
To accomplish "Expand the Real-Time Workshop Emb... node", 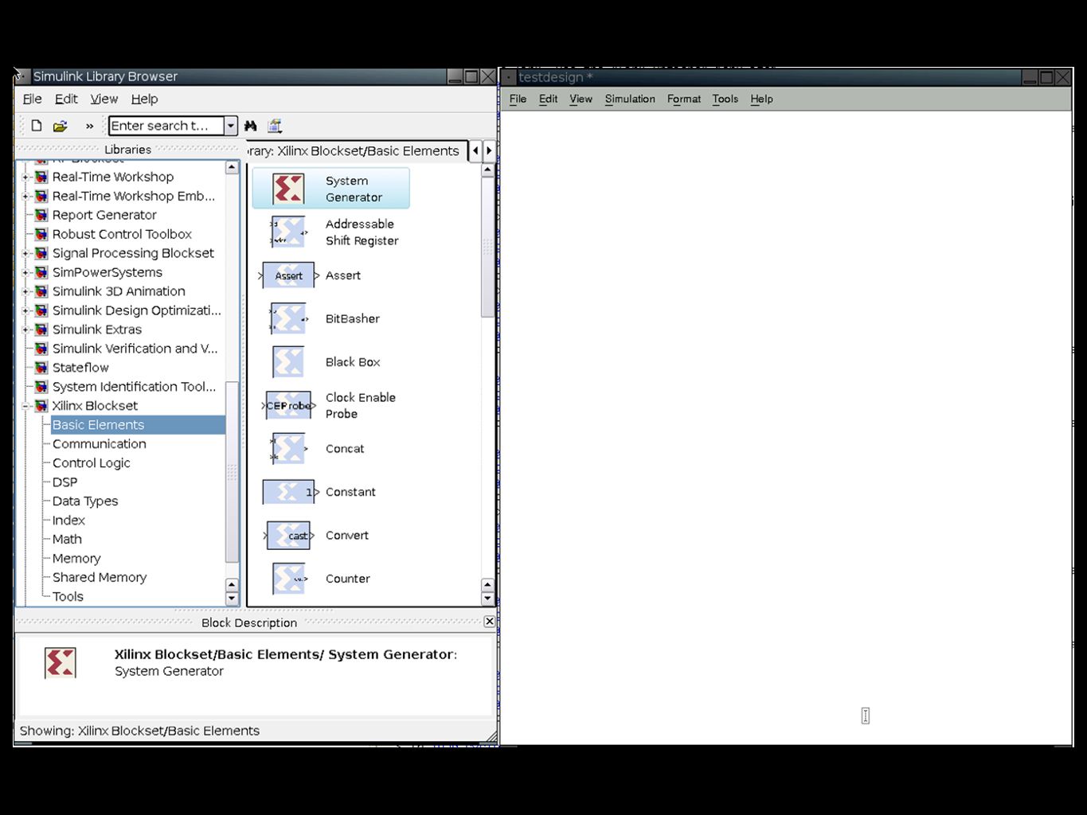I will coord(25,196).
